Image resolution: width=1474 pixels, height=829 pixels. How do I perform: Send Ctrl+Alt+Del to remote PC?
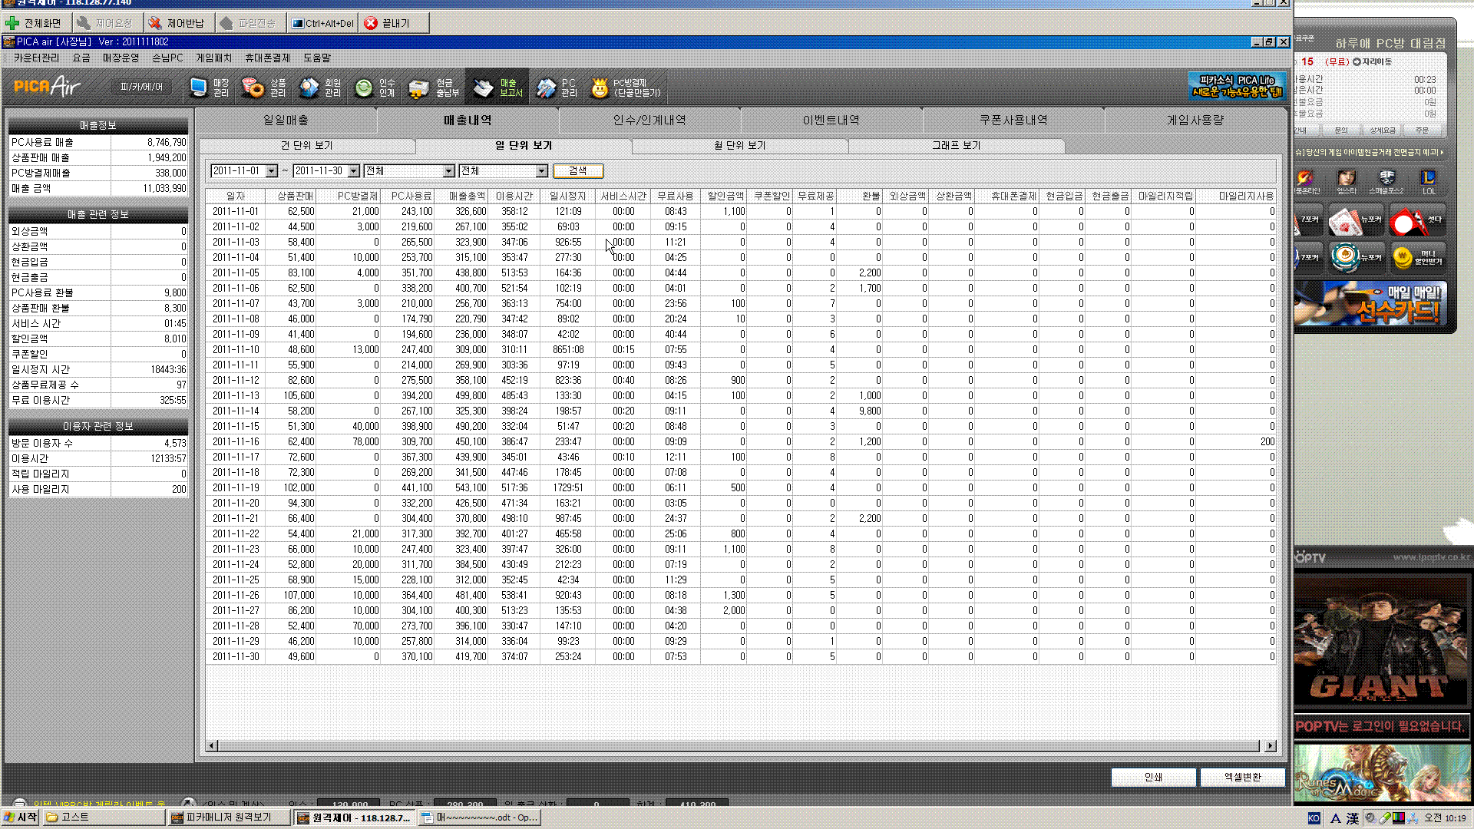pyautogui.click(x=322, y=23)
